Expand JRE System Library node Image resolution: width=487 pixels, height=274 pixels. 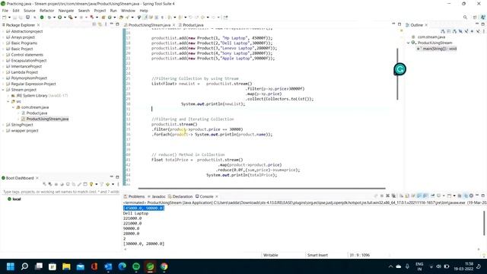pos(8,96)
